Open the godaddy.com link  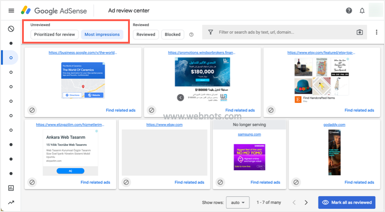pos(334,125)
